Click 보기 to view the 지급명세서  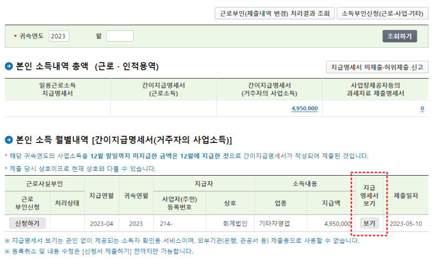click(369, 223)
